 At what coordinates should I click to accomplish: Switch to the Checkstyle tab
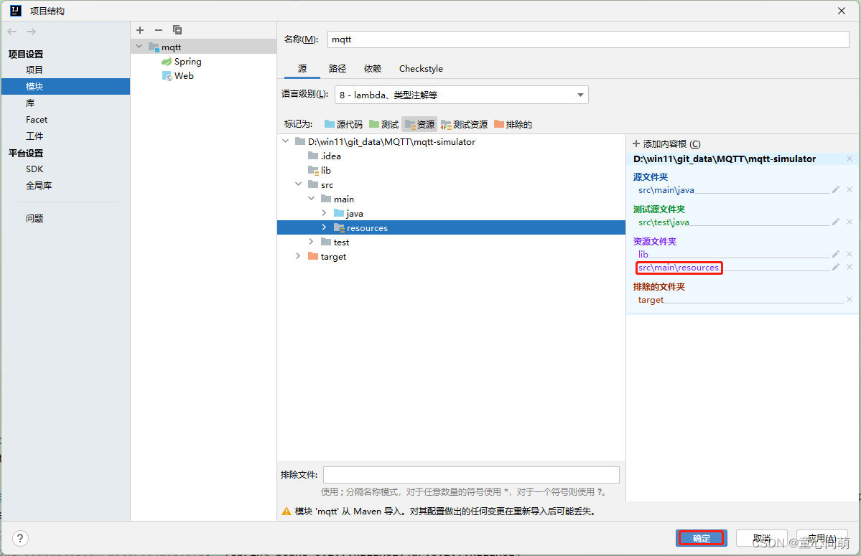420,68
